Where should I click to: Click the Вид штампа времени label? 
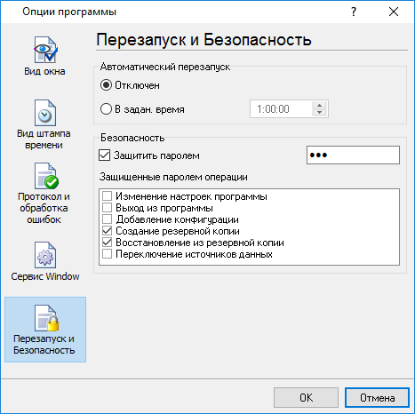(44, 139)
